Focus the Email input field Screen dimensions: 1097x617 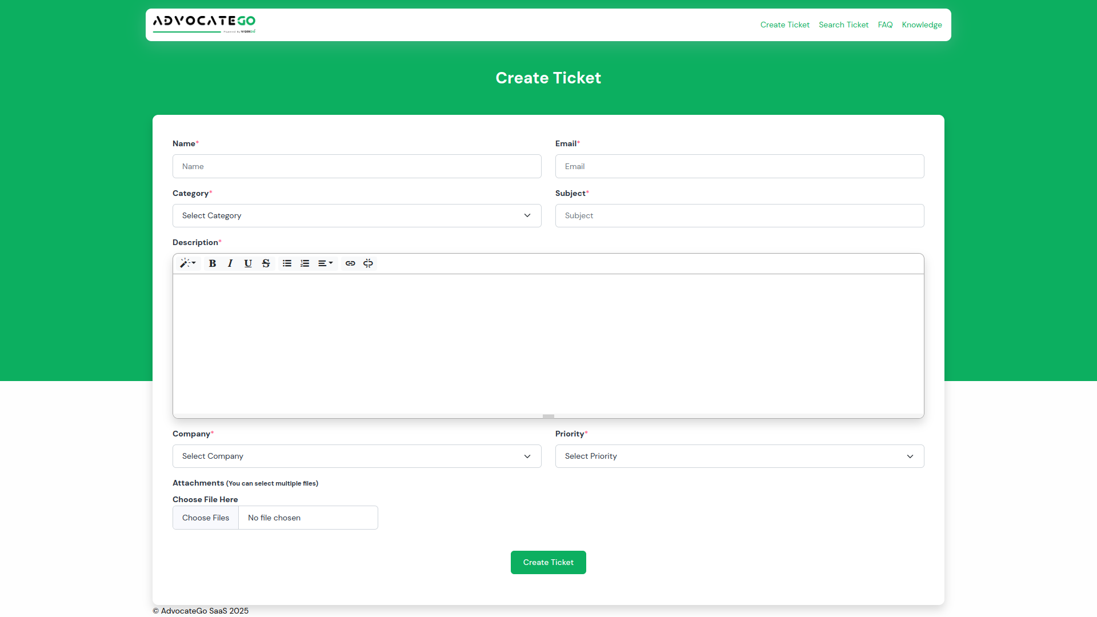click(x=739, y=166)
